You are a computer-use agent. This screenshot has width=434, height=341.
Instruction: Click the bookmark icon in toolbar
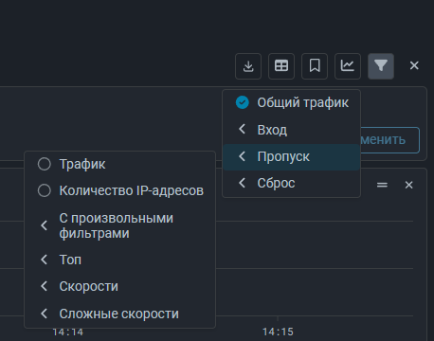[x=315, y=66]
